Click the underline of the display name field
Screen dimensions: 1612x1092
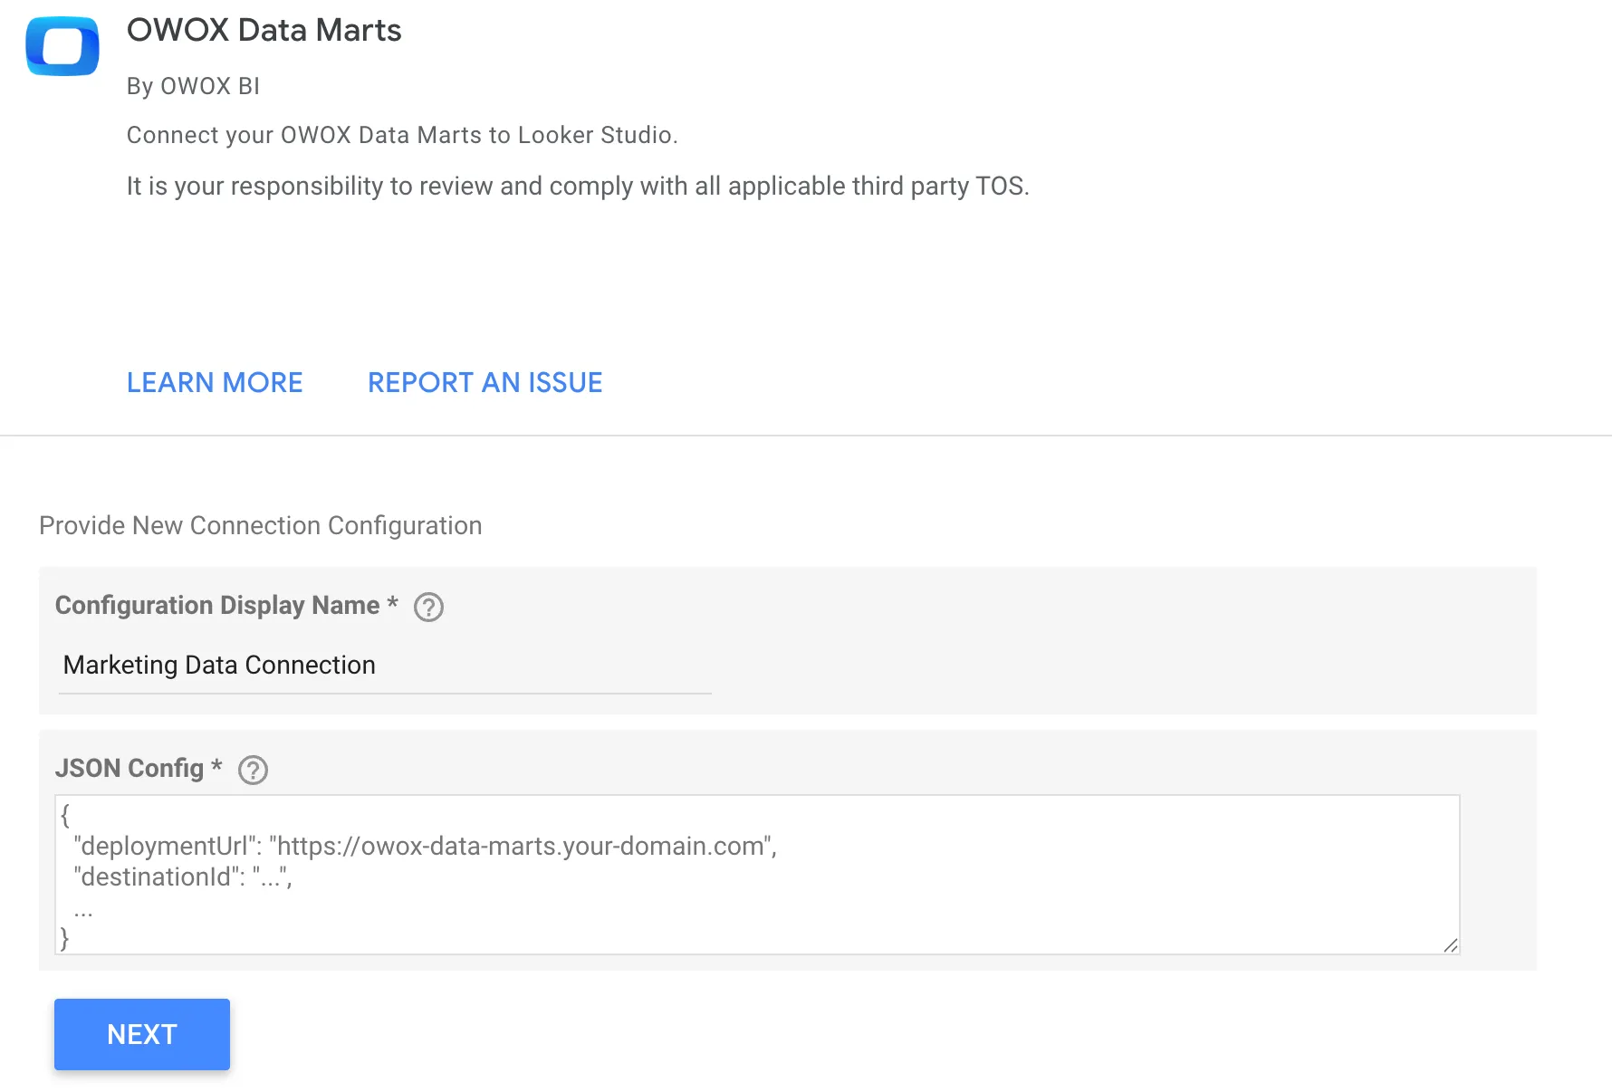click(384, 693)
